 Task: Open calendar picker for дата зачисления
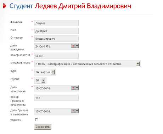tap(75, 88)
